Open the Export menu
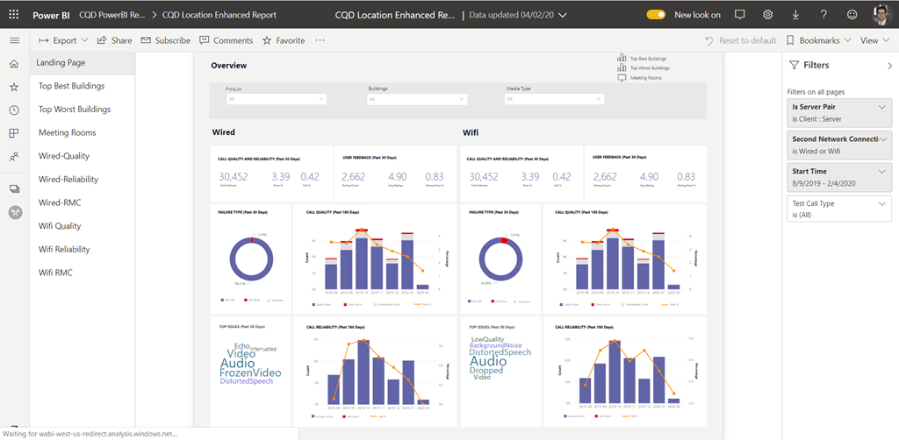Screen dimensions: 899x440 pos(63,40)
